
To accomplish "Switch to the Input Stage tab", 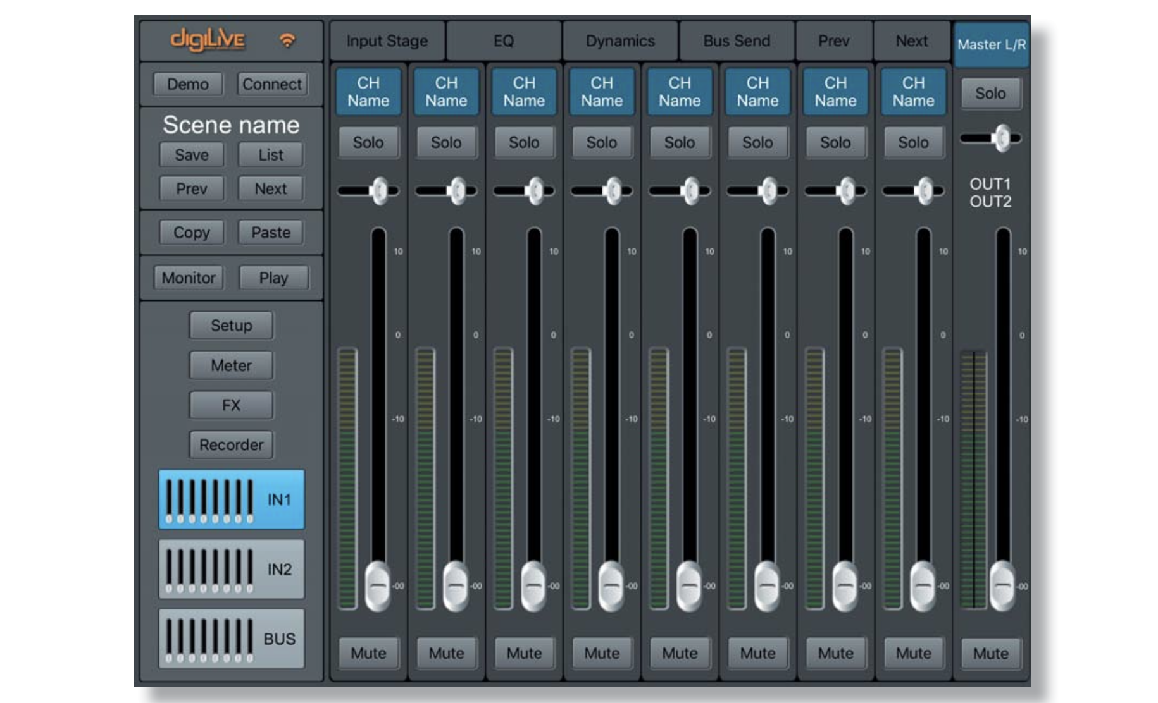I will tap(387, 41).
